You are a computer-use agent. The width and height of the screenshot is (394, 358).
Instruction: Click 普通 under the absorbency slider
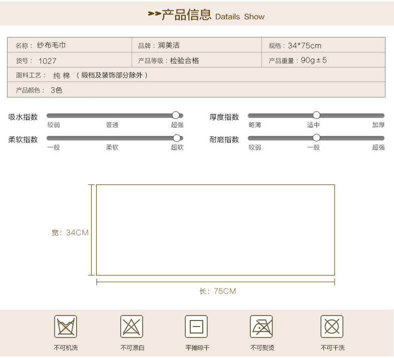click(x=112, y=124)
